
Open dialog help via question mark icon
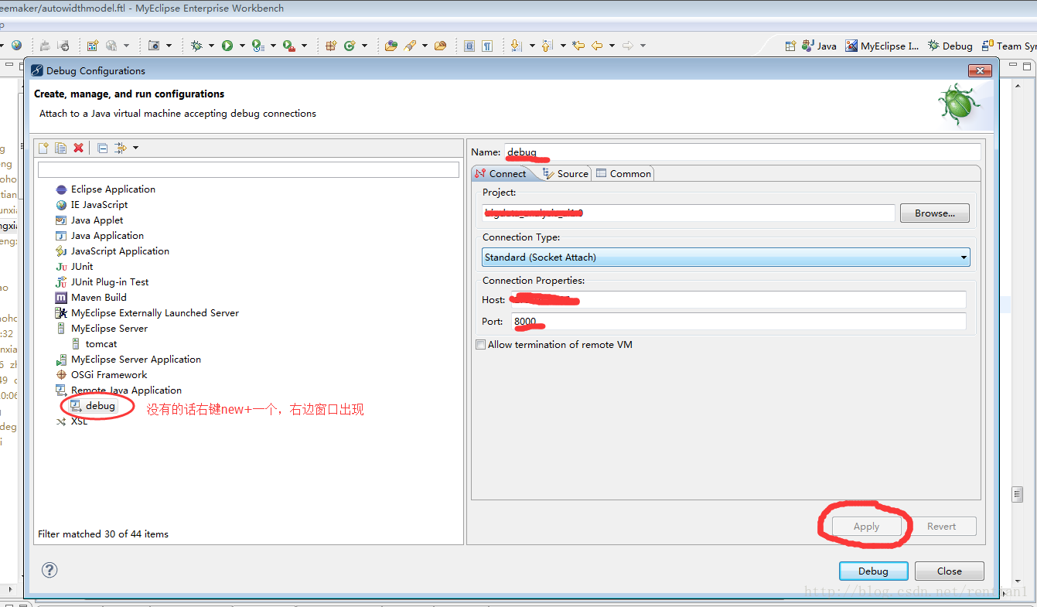(49, 570)
